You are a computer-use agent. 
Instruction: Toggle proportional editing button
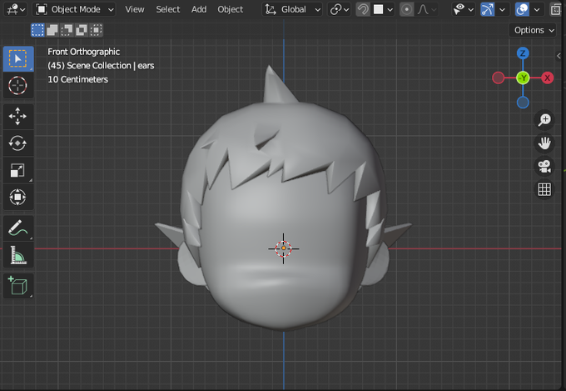[x=406, y=9]
